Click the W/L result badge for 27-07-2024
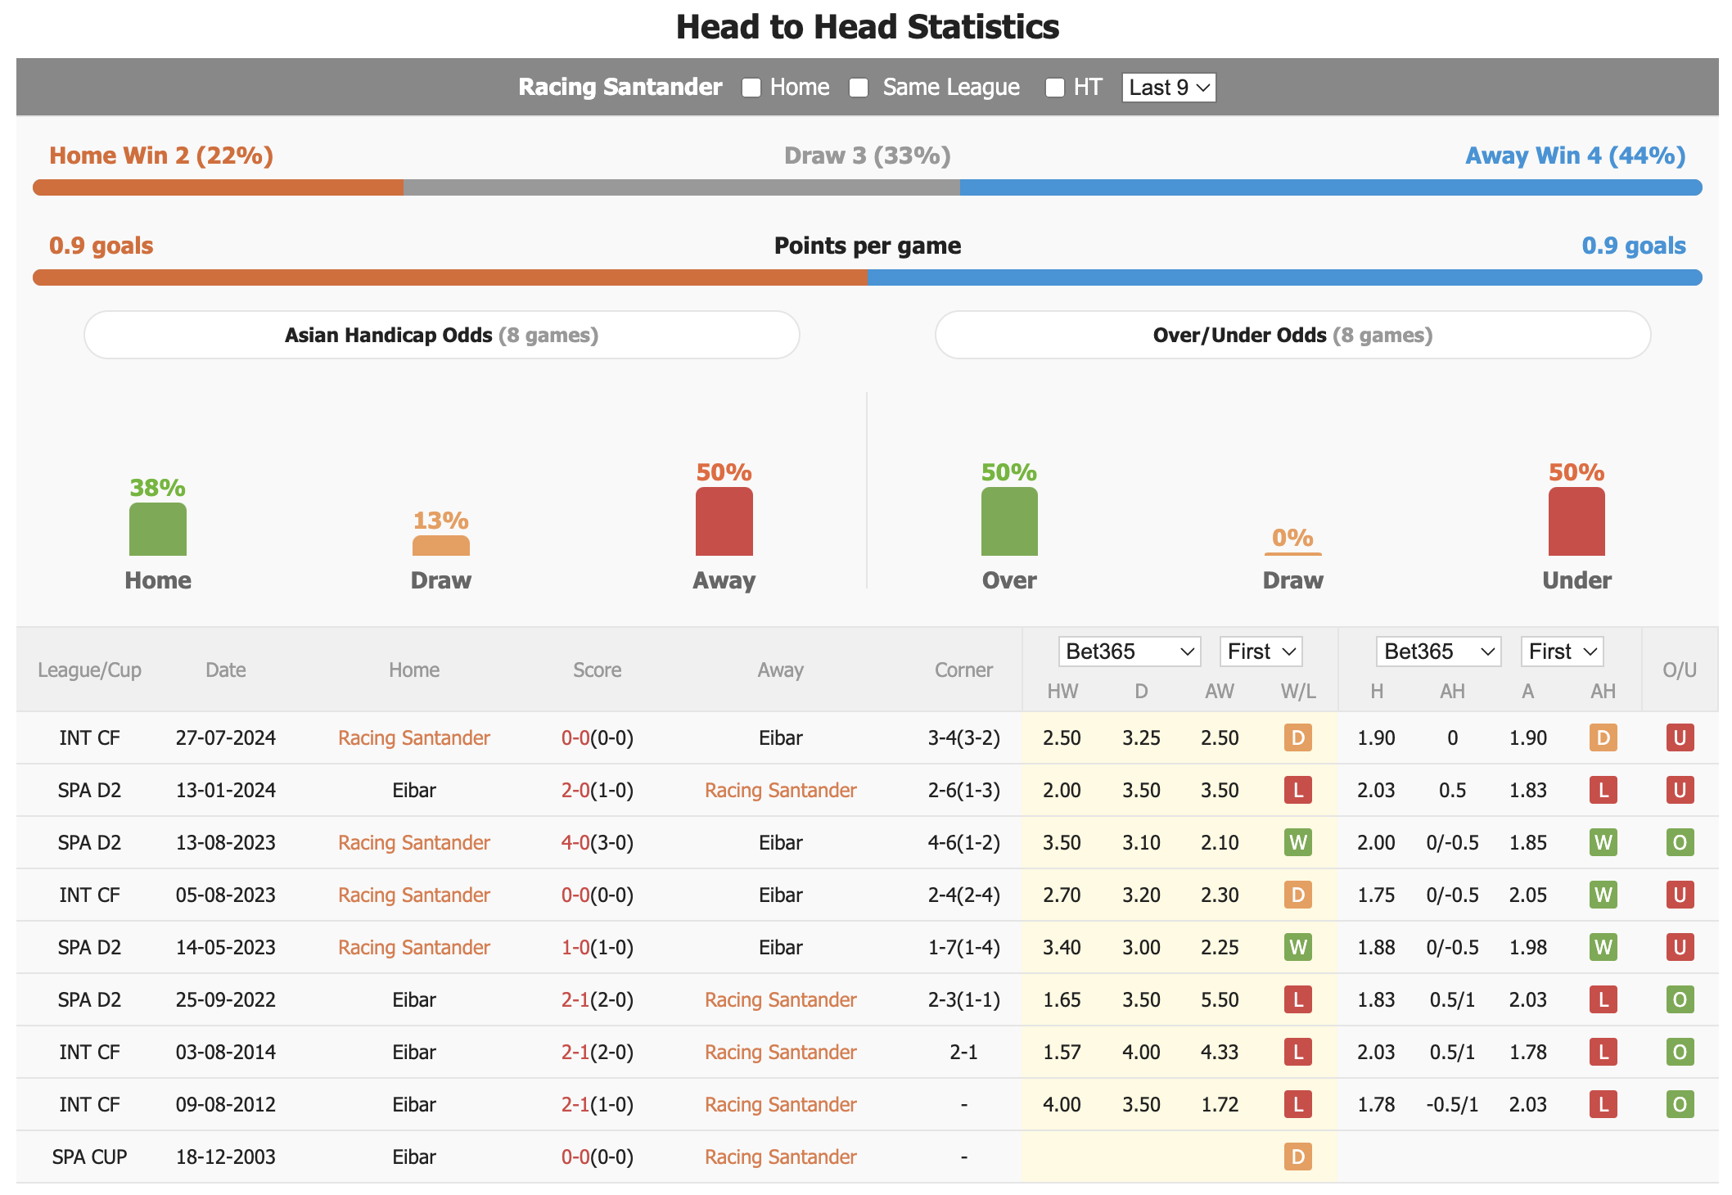 click(x=1298, y=737)
